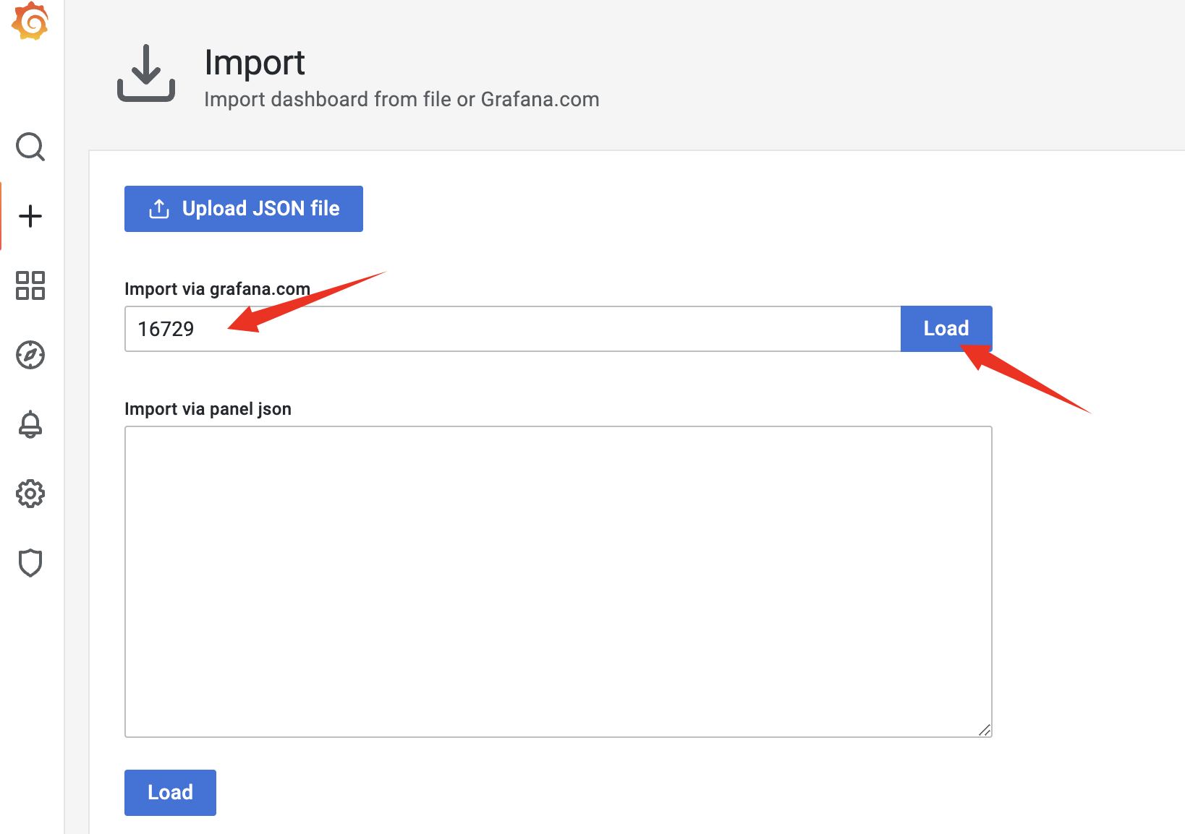Click the 'Import via panel json' label
Viewport: 1185px width, 834px height.
click(208, 409)
